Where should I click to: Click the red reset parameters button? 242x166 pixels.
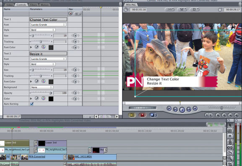click(70, 14)
